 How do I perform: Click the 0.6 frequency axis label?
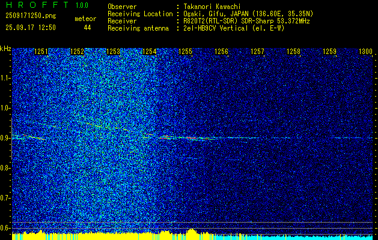click(x=5, y=228)
